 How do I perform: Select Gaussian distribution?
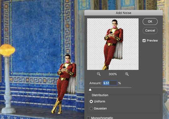coord(91,108)
